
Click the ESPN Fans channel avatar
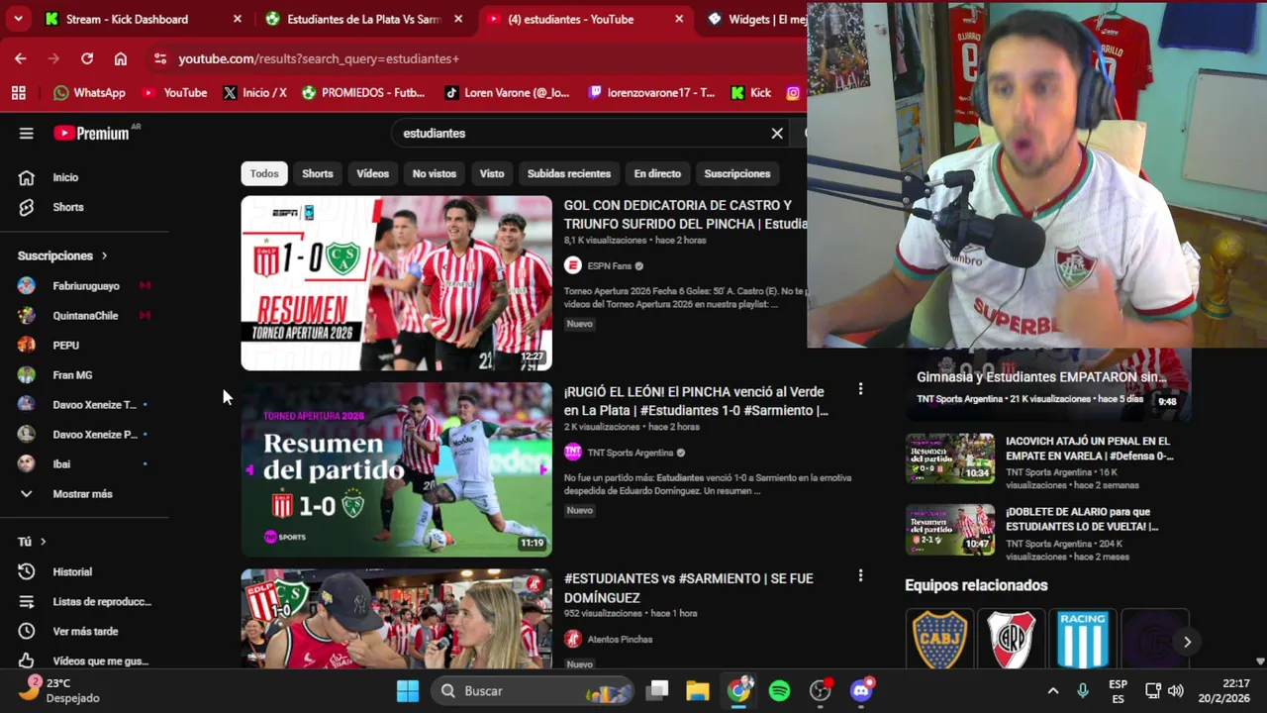[x=572, y=265]
